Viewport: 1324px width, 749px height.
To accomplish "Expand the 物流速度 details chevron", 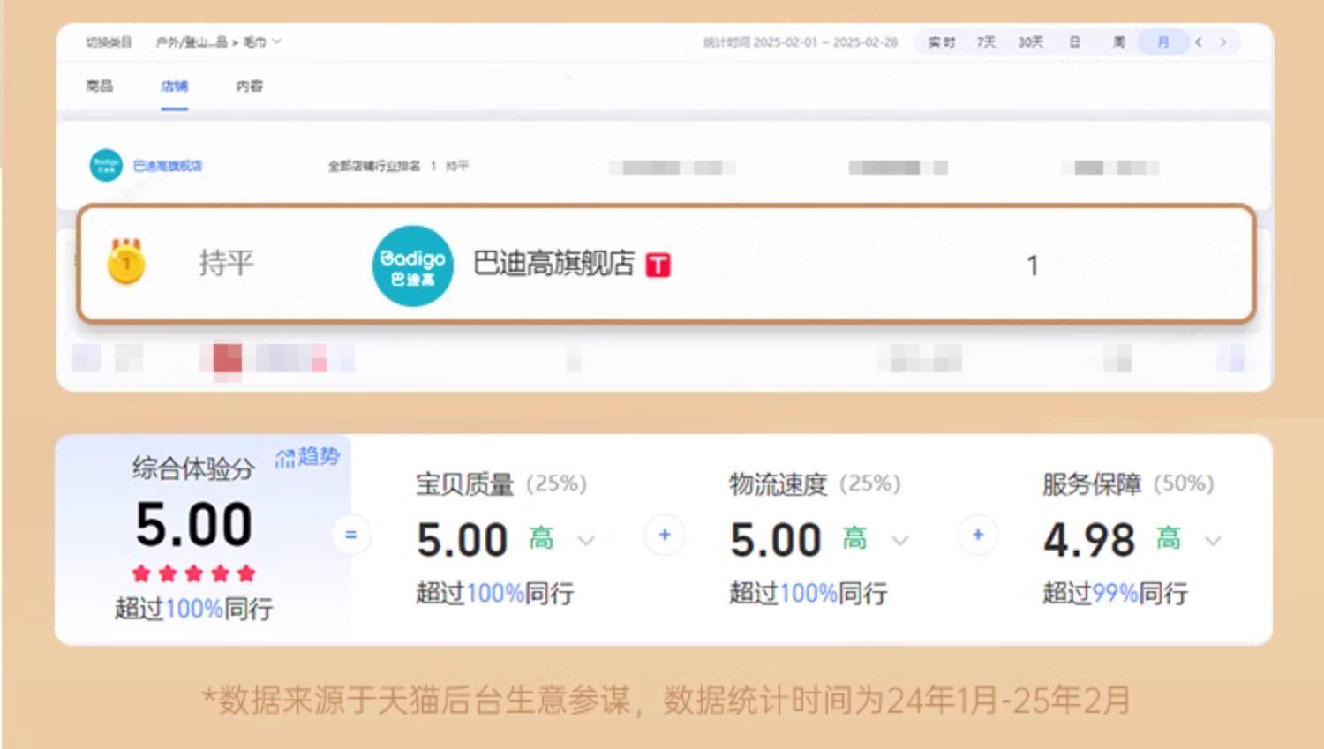I will [x=900, y=540].
